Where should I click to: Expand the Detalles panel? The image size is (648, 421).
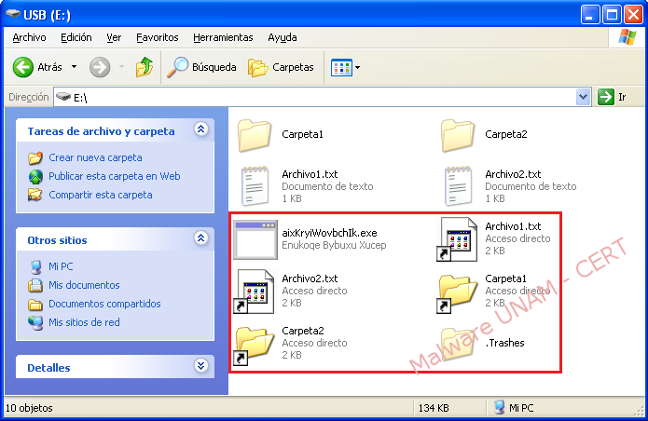[200, 366]
